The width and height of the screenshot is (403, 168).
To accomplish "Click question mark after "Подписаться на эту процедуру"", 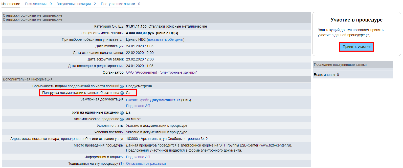I will 122,164.
